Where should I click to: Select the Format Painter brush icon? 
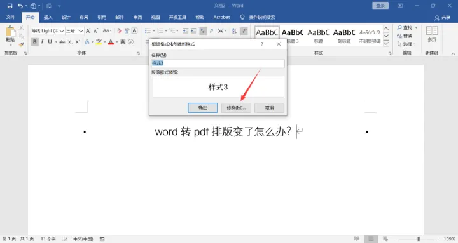(22, 44)
